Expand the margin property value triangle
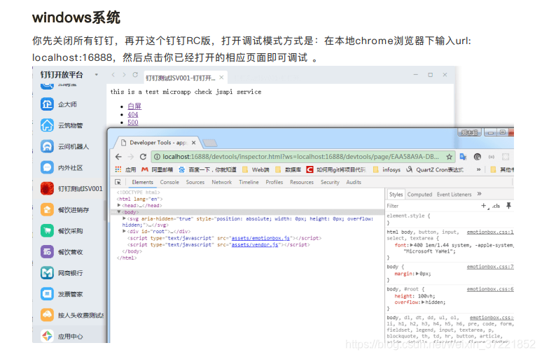Screen dimensions: 542x357 point(417,274)
